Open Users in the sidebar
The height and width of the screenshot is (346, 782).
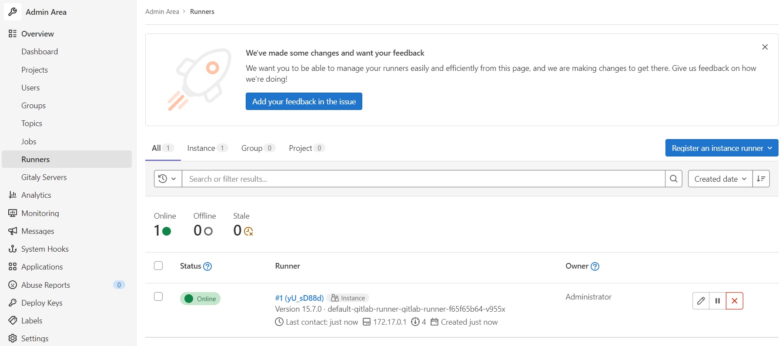[67, 87]
